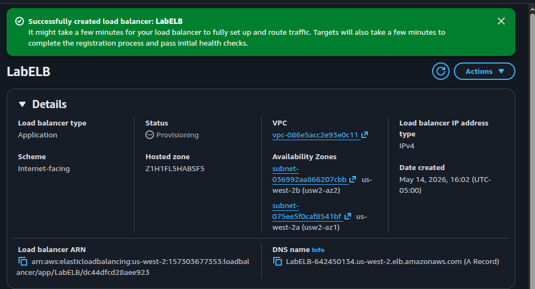Dismiss the success notification banner

coord(501,21)
